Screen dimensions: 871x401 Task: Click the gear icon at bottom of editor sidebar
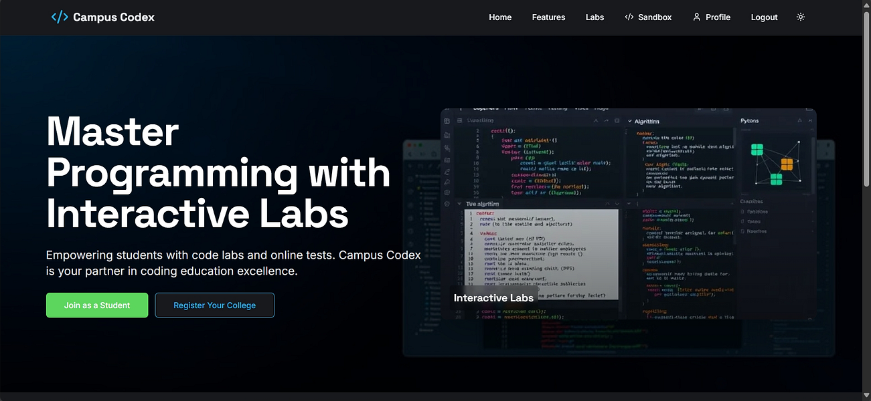point(446,203)
